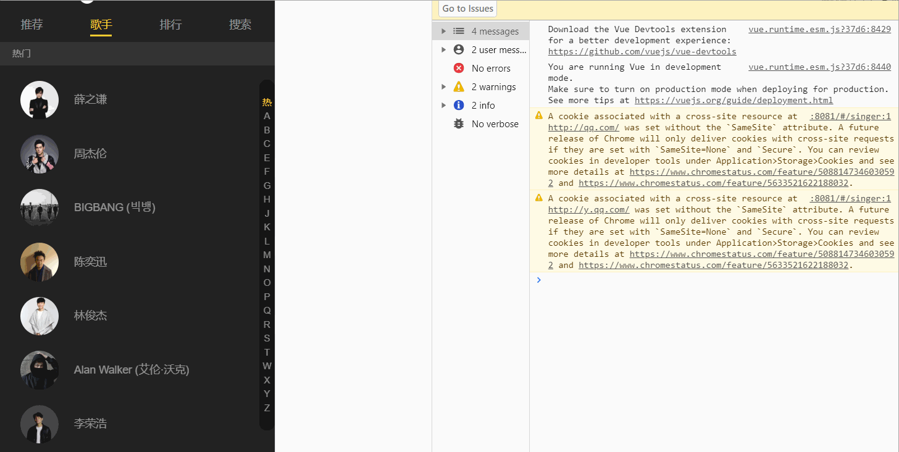Open the 搜索 tab

click(x=240, y=25)
